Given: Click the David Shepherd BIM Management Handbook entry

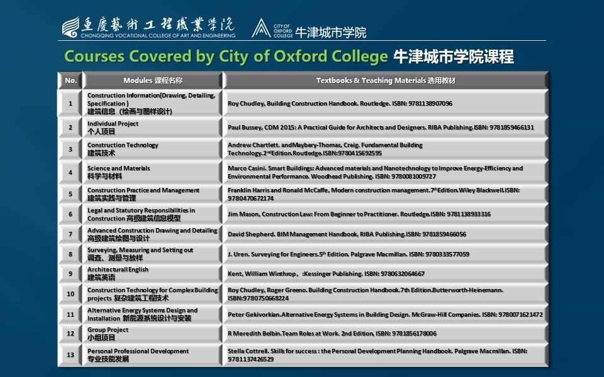Looking at the screenshot, I should coord(386,234).
